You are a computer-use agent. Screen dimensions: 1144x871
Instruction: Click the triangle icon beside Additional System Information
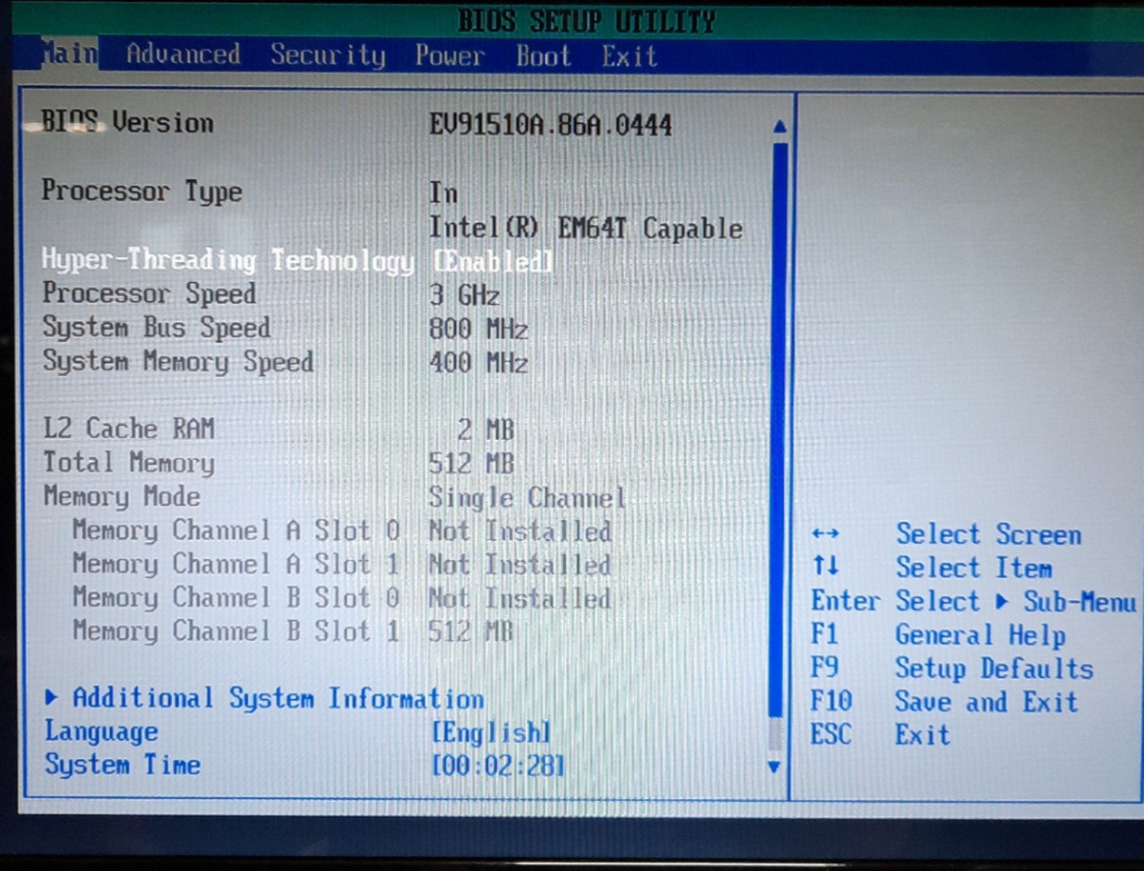(52, 698)
